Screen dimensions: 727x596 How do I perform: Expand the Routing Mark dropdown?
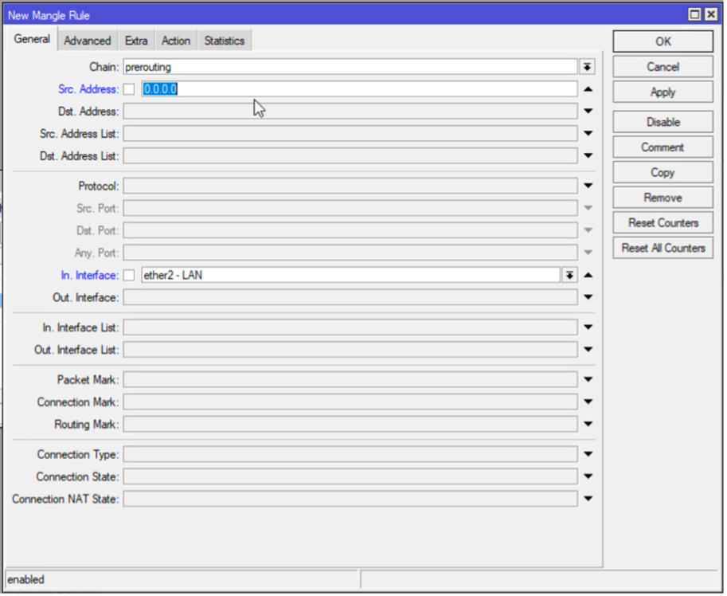588,424
